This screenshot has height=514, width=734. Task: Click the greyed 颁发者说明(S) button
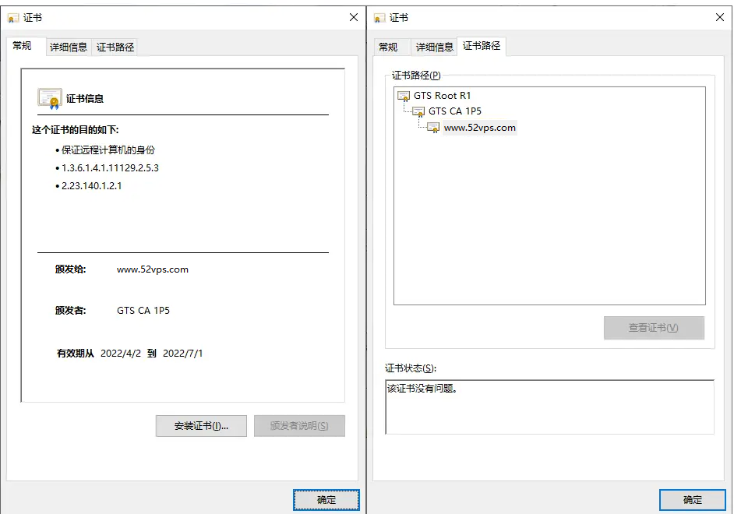tap(299, 426)
